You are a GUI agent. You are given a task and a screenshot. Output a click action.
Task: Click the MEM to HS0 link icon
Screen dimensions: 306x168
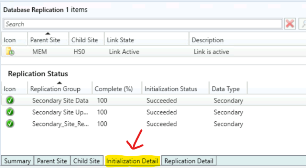point(10,52)
